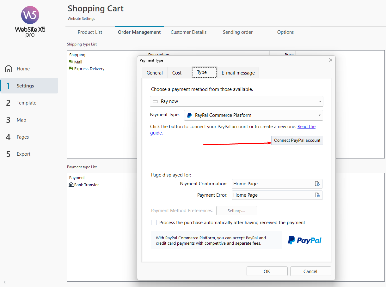This screenshot has height=287, width=386.
Task: Click the page browse icon for Payment Confirmation
Action: point(317,184)
